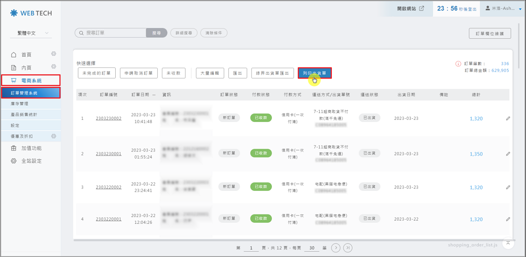Screen dimensions: 526x257
Task: Click the gear icon beside 首頁
Action: pos(54,54)
